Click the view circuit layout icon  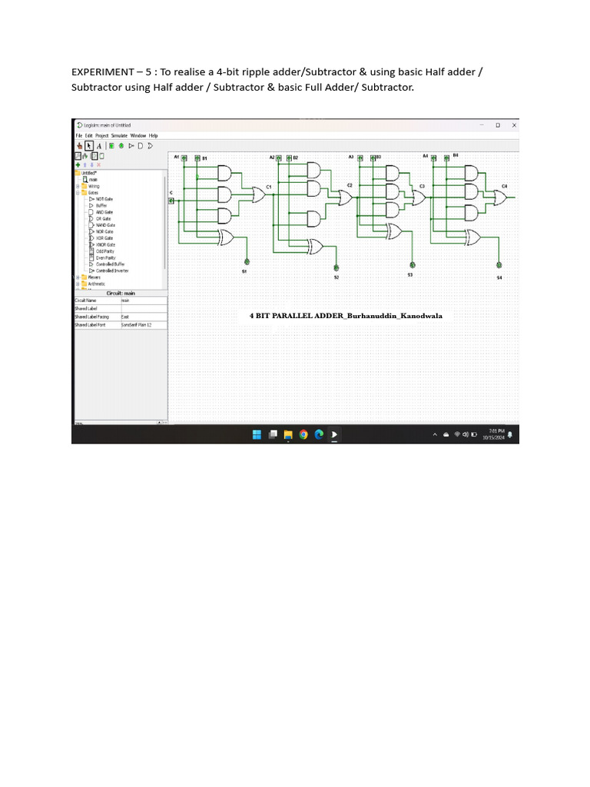coord(94,156)
